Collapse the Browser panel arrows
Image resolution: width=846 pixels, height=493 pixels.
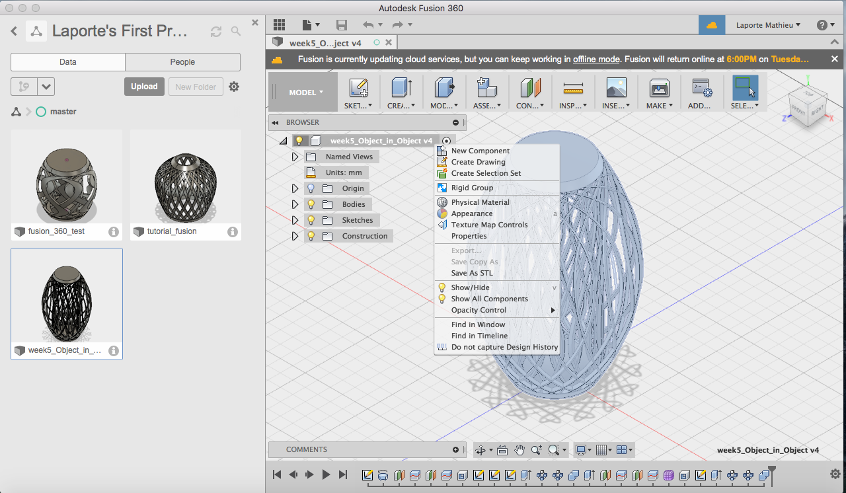click(274, 122)
